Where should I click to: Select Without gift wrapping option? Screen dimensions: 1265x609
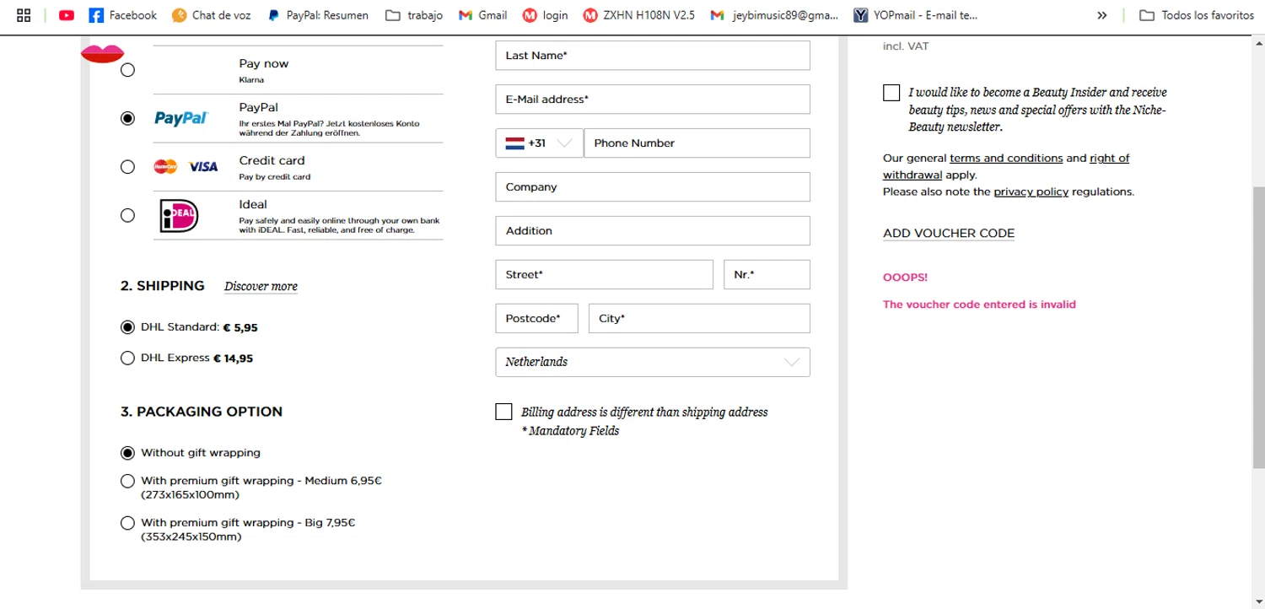coord(127,453)
